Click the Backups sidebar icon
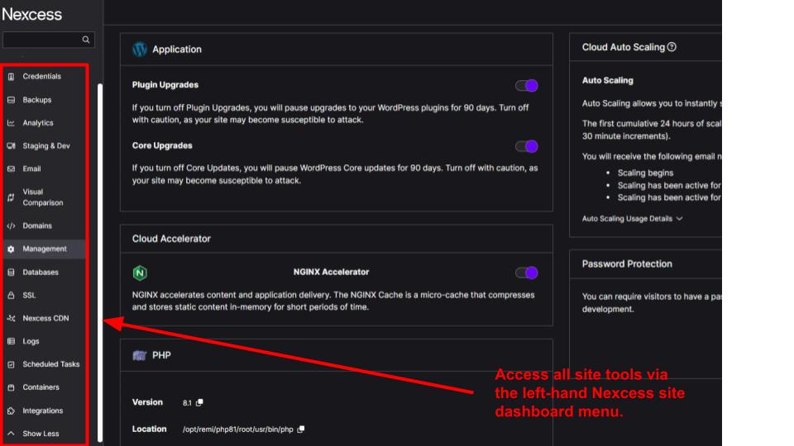 click(x=11, y=100)
